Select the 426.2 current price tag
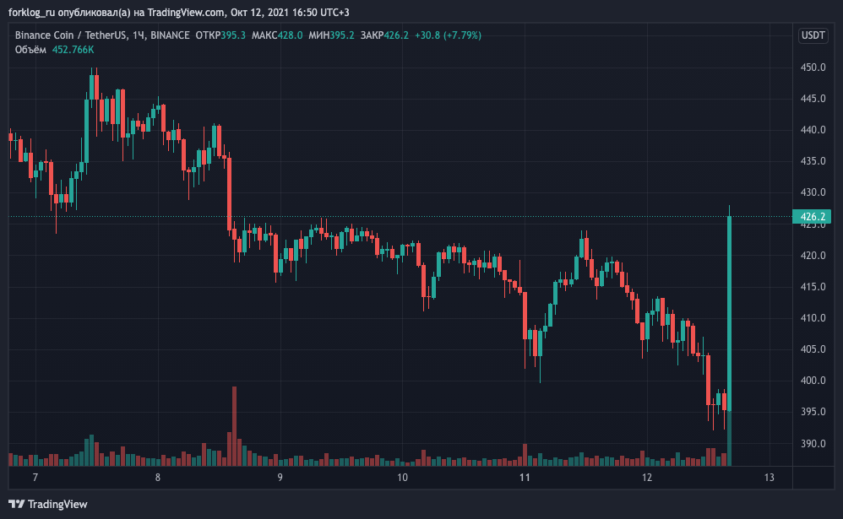The height and width of the screenshot is (519, 843). 812,217
